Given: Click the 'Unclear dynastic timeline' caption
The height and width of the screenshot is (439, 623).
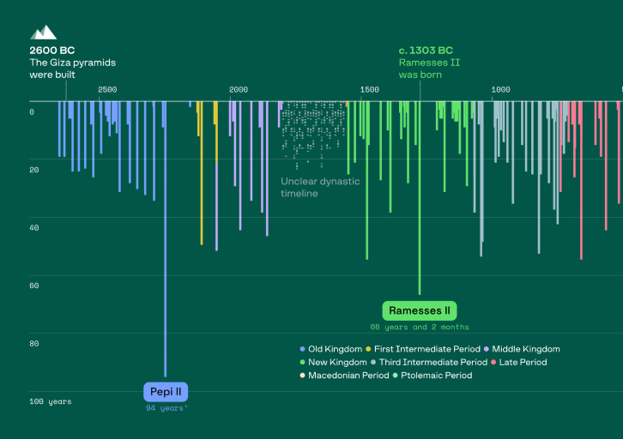Looking at the screenshot, I should click(x=320, y=187).
